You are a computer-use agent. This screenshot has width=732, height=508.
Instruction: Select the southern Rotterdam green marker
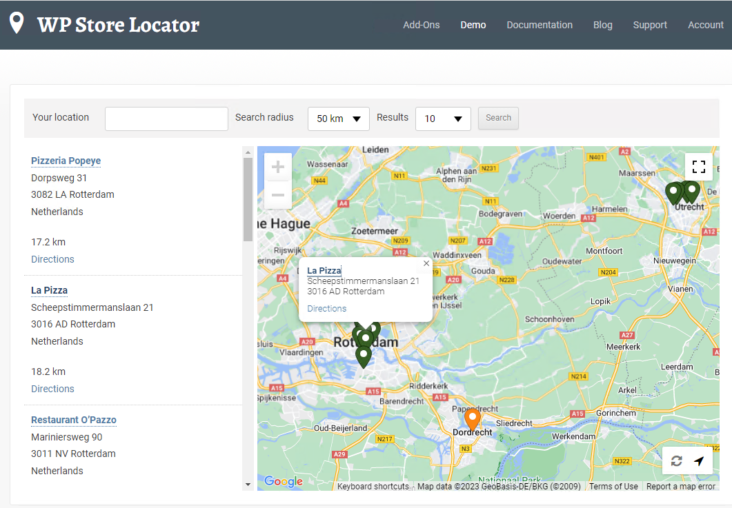pyautogui.click(x=363, y=357)
